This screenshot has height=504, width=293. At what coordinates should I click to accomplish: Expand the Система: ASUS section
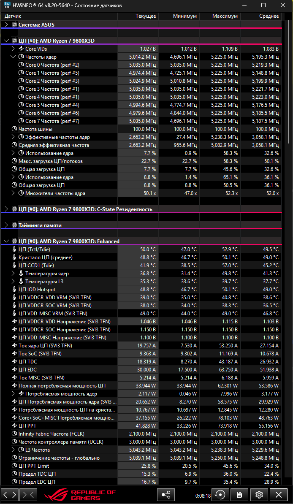6,24
